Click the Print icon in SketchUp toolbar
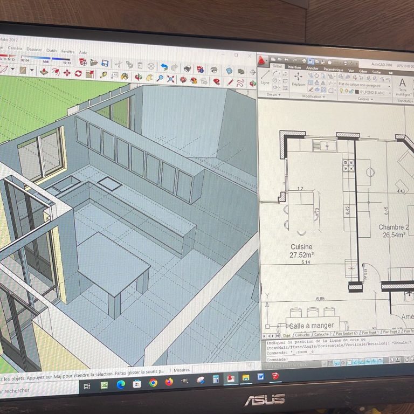Viewport: 414px width, 414px height. click(x=187, y=68)
